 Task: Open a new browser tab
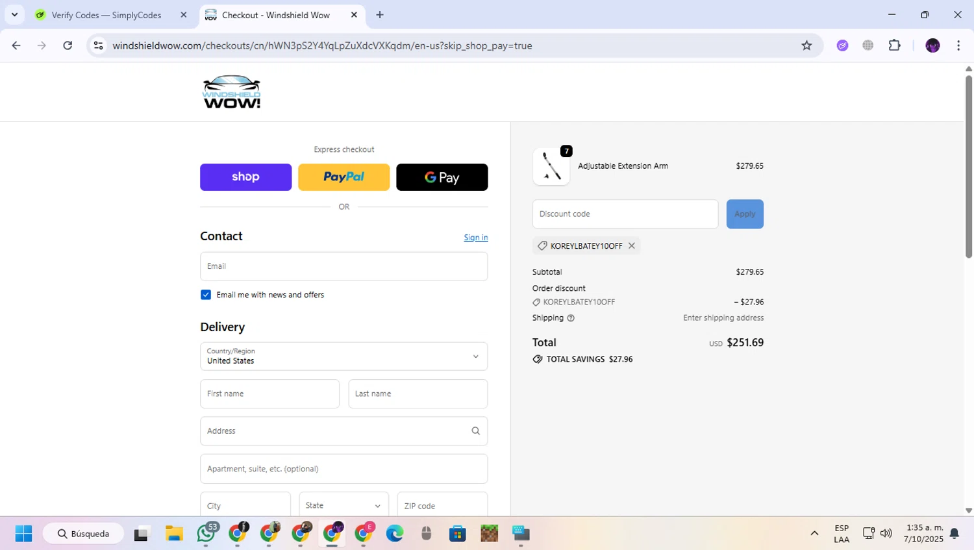(x=380, y=15)
